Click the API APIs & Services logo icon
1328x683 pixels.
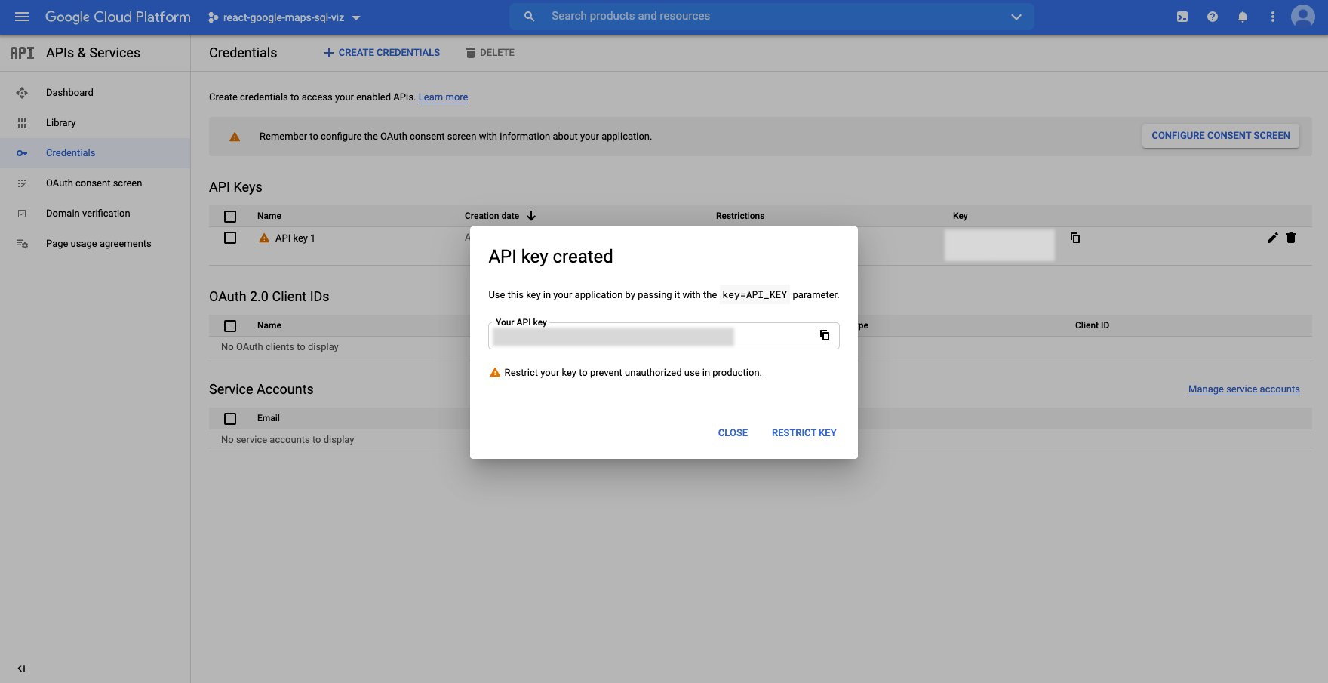(22, 53)
